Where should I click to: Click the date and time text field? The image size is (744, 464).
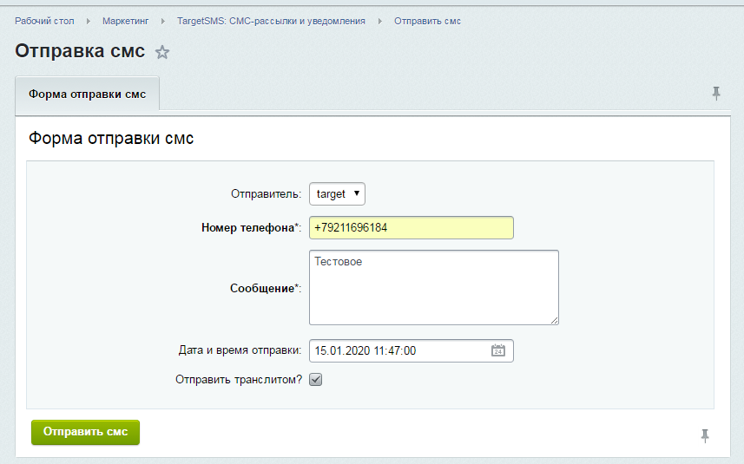coord(399,351)
